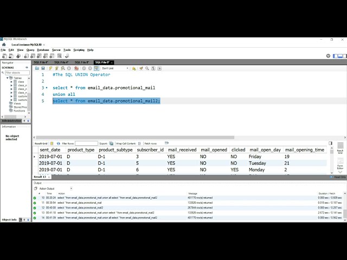Switch to the third SQL File tab
This screenshot has height=260, width=347.
pos(82,62)
